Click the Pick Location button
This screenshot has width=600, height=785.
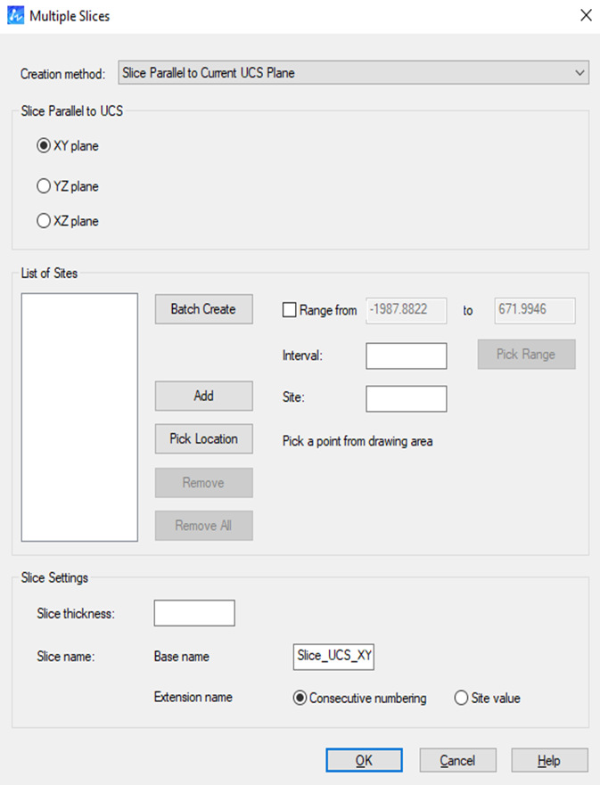(x=204, y=439)
